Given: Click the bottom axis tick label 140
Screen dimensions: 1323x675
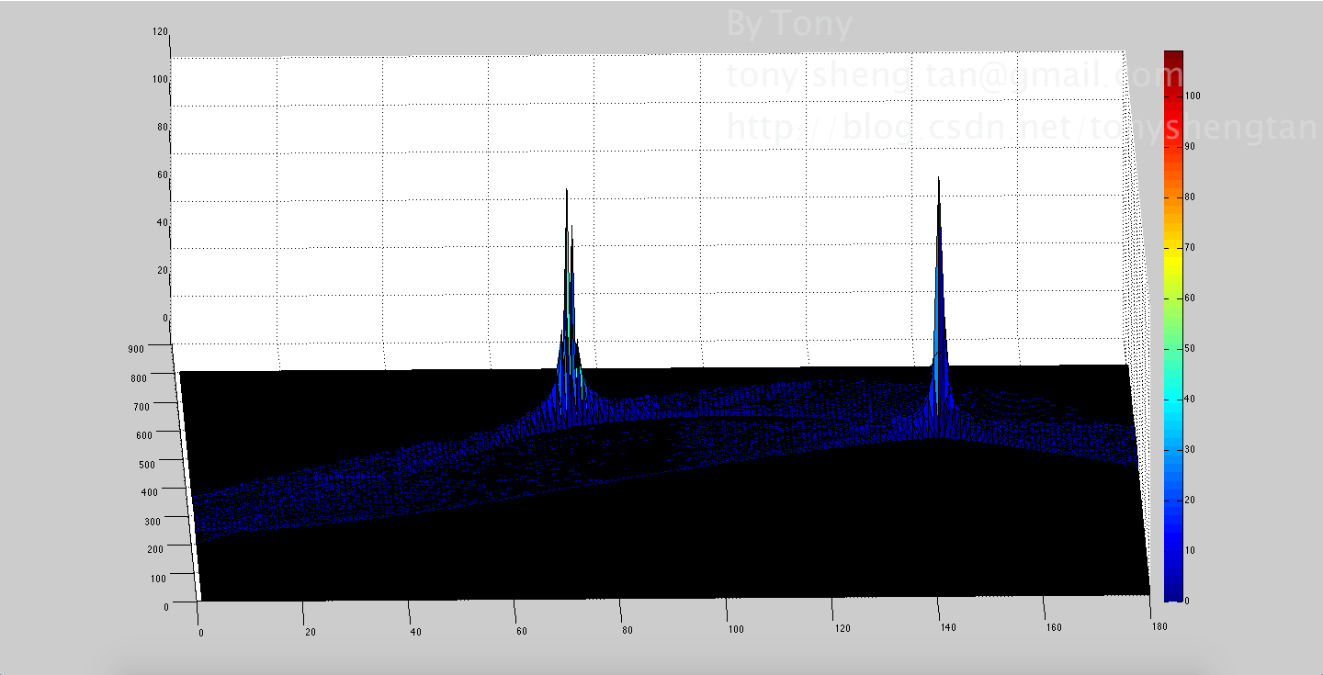Looking at the screenshot, I should point(947,628).
